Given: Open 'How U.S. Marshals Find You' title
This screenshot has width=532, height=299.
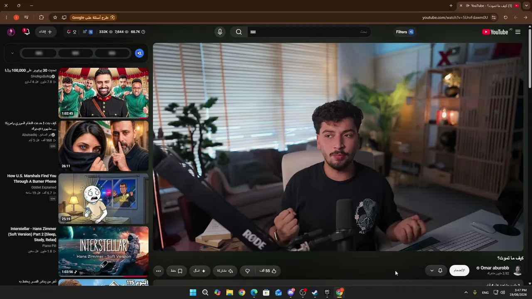Looking at the screenshot, I should tap(32, 179).
